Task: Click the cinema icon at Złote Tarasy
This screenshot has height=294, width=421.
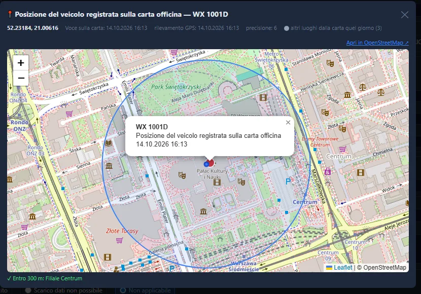Action: click(108, 257)
